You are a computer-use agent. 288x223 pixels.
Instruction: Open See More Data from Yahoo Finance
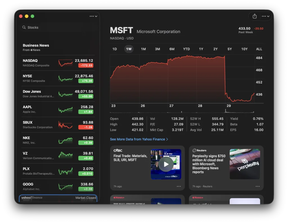[x=139, y=139]
